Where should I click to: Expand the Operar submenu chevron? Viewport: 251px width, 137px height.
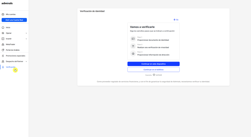coord(26,33)
